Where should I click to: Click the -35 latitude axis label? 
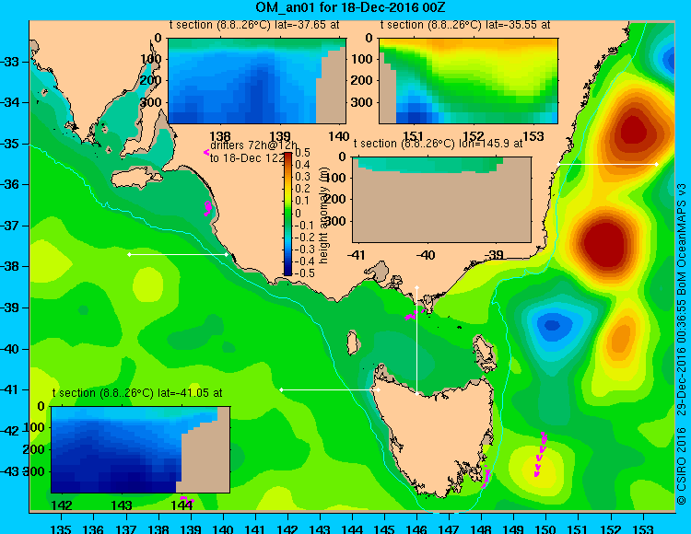[9, 144]
